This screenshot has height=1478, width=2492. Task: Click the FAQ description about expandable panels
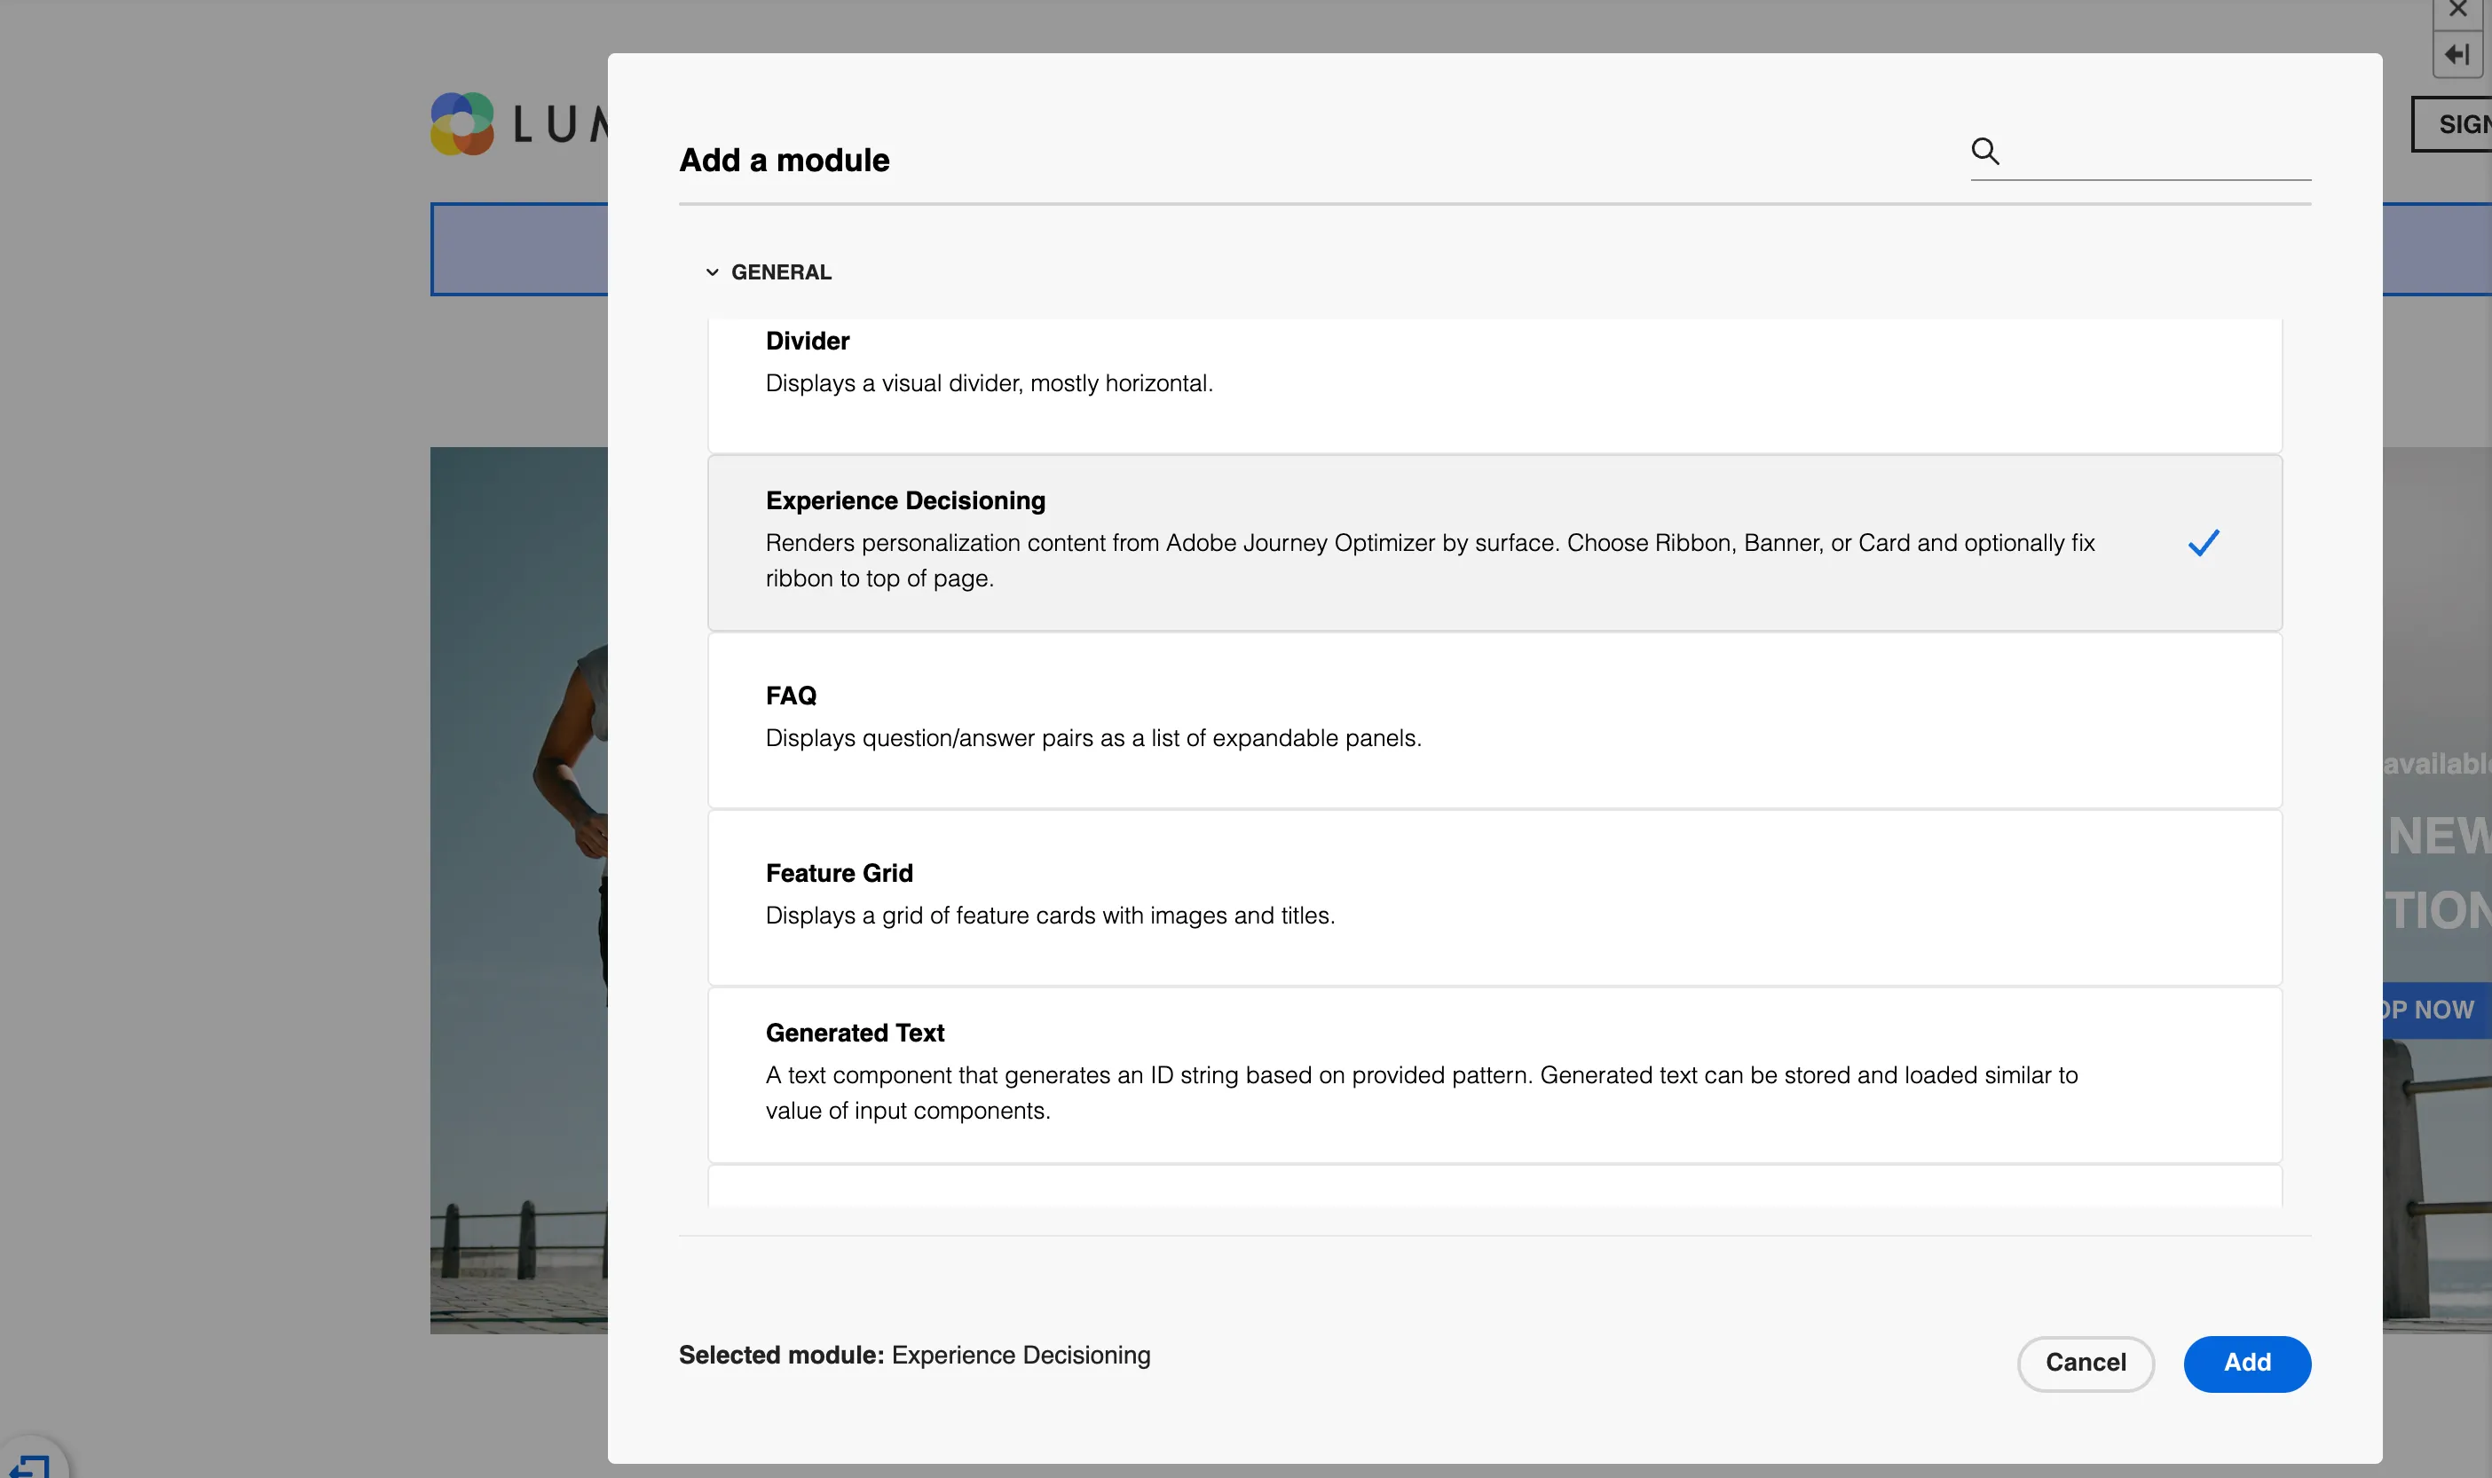(x=1092, y=738)
